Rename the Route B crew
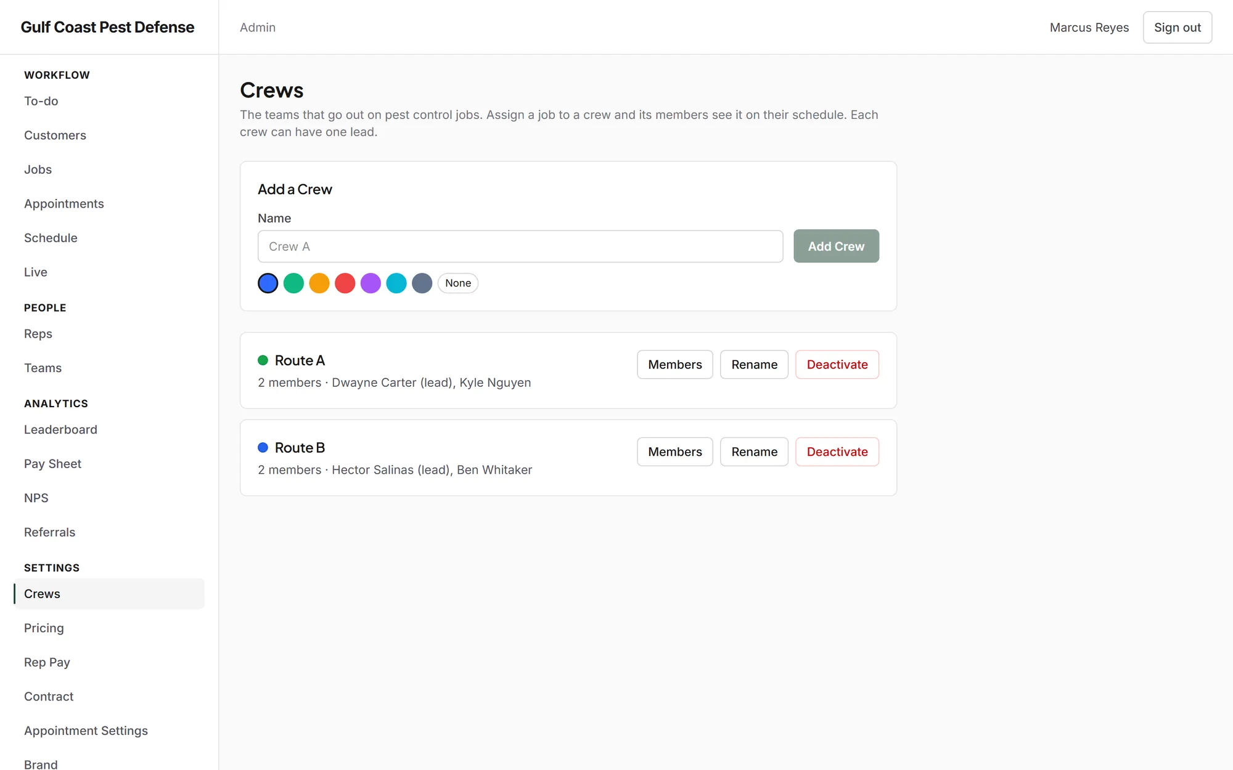 [755, 452]
